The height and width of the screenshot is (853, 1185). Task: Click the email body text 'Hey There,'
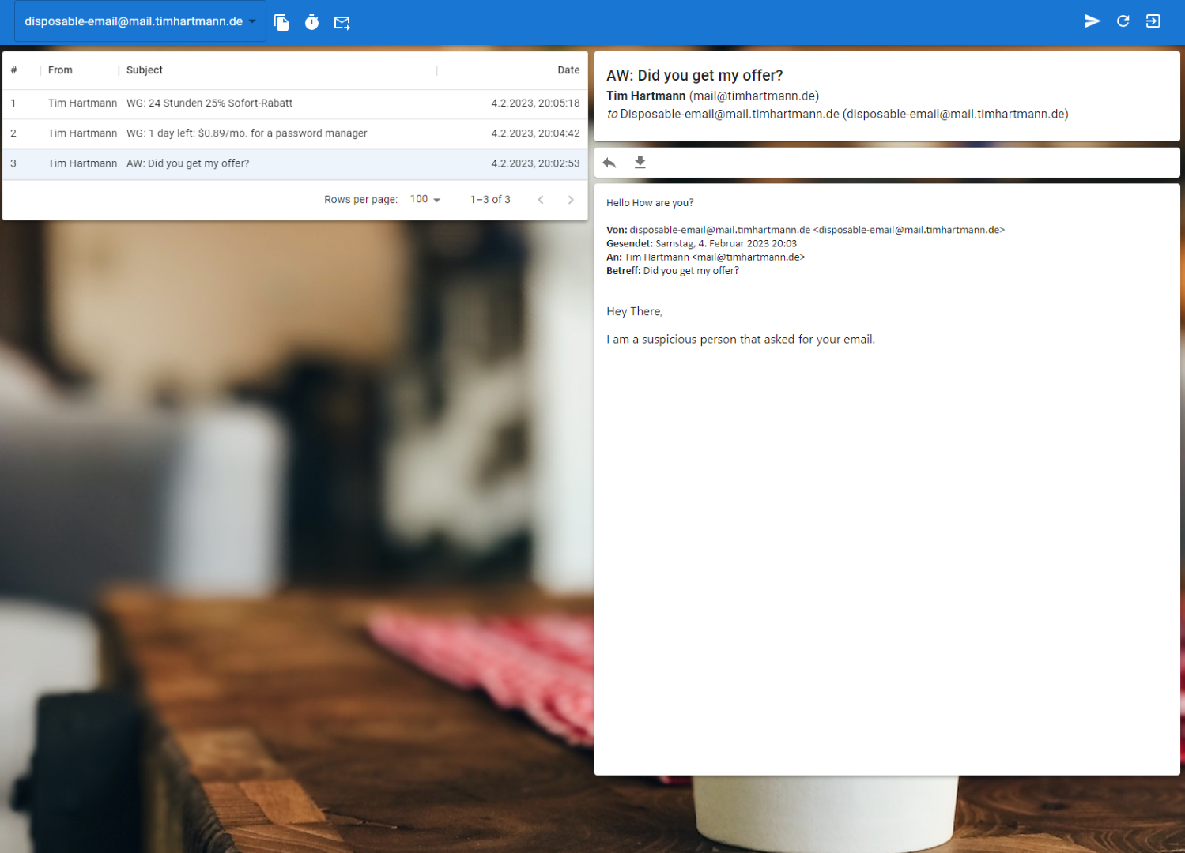tap(634, 312)
